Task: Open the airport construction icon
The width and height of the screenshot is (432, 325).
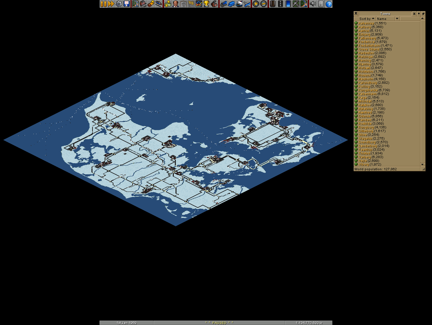Action: 296,4
